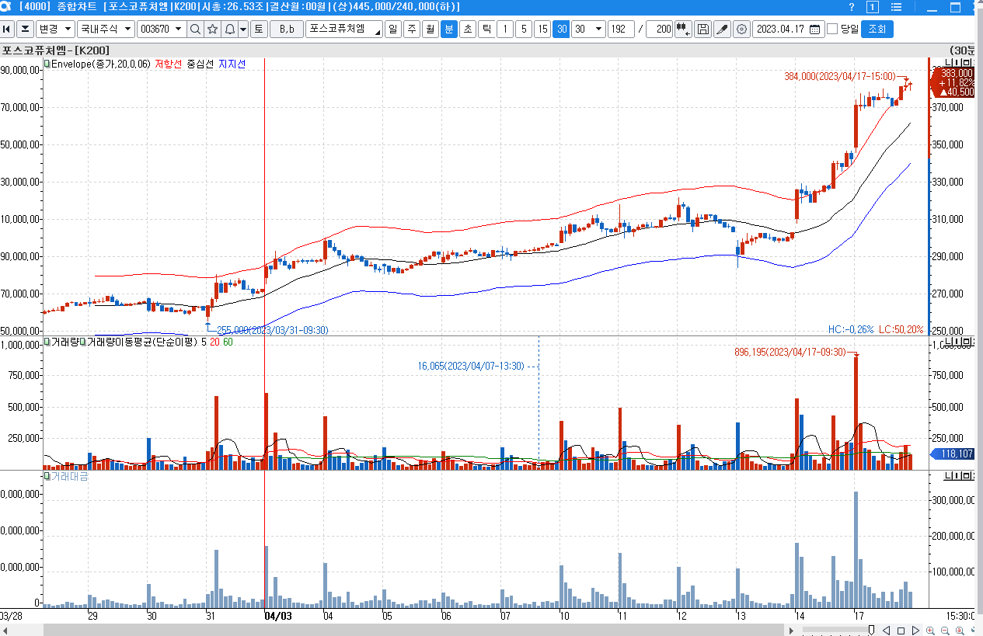Click the jump-to-first bar icon

tap(7, 30)
